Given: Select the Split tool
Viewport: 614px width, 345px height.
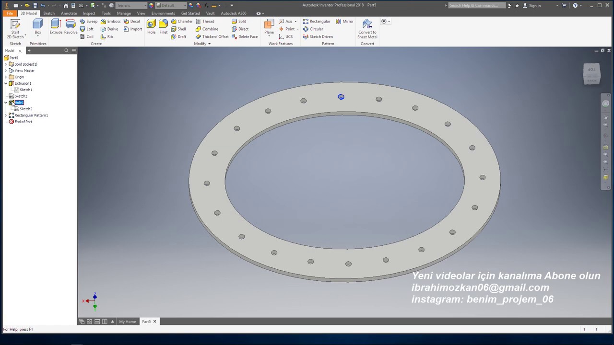Looking at the screenshot, I should coord(239,22).
